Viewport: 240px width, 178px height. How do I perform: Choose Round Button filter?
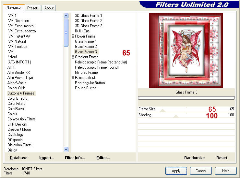pyautogui.click(x=86, y=88)
